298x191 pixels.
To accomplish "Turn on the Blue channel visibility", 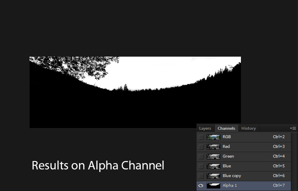I will [x=201, y=166].
